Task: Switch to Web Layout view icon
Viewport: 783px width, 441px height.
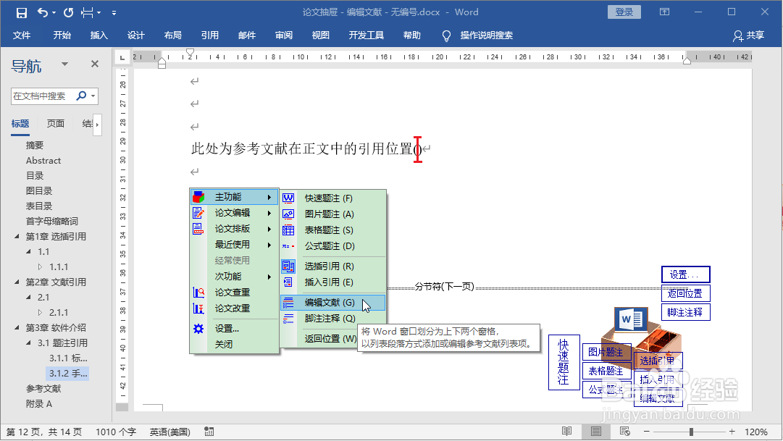Action: pos(624,431)
